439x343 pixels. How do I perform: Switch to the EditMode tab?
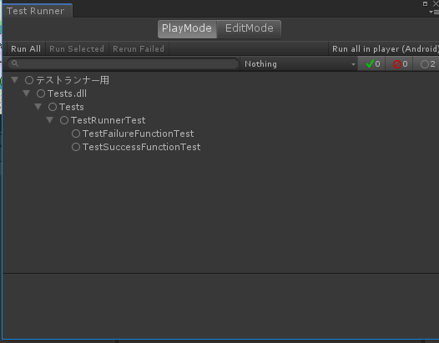pyautogui.click(x=250, y=29)
